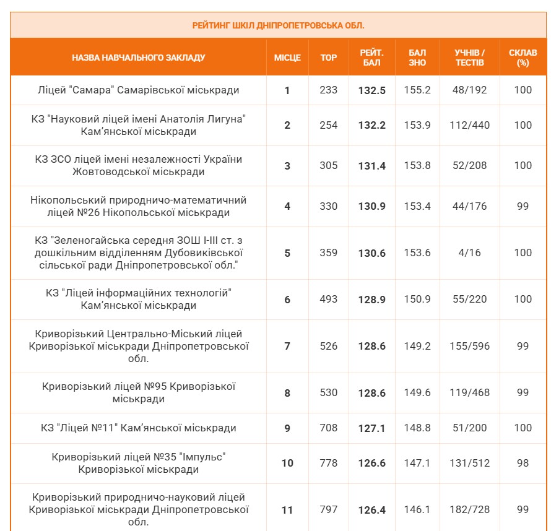Sort by 'Рейт. бал' column header

[x=371, y=58]
